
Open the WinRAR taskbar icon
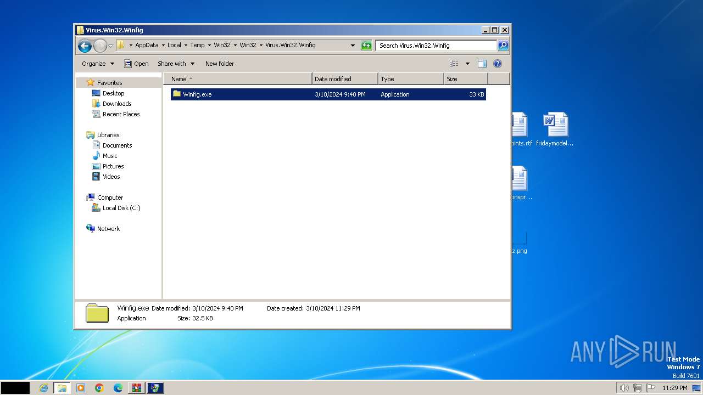coord(137,388)
